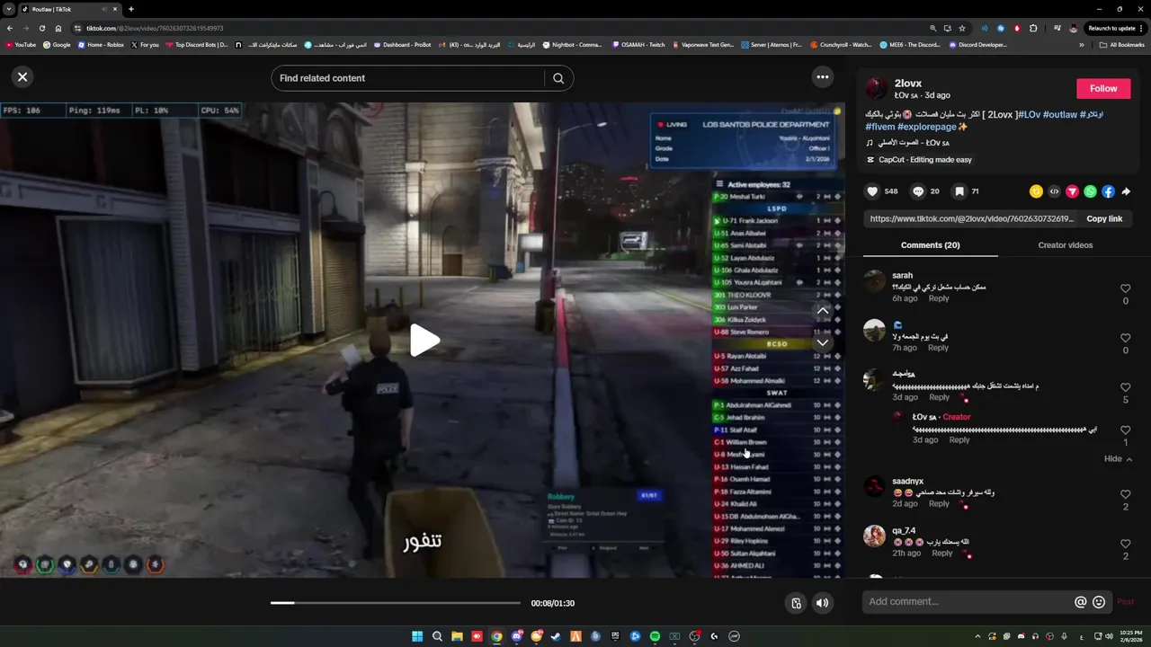Open the Discord taskbar icon
Viewport: 1151px width, 647px height.
pos(516,636)
